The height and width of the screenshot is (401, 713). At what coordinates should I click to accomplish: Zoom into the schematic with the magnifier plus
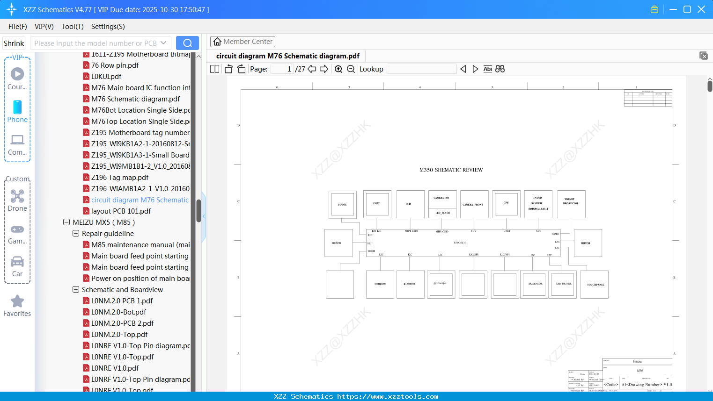tap(338, 69)
